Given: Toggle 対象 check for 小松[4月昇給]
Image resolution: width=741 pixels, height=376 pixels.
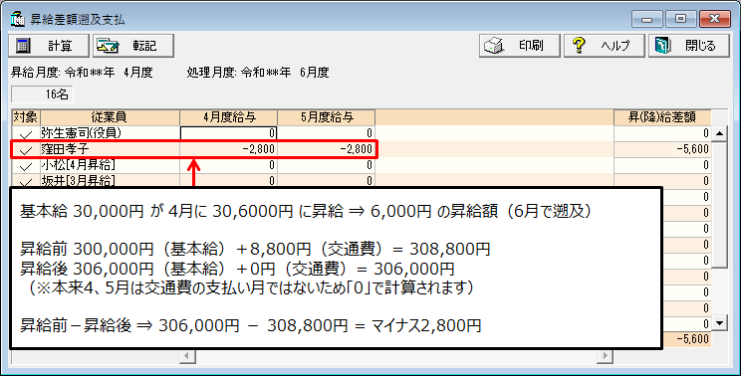Looking at the screenshot, I should [x=26, y=165].
